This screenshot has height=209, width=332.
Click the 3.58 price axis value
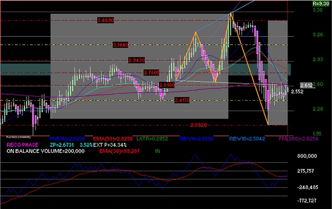(x=318, y=10)
